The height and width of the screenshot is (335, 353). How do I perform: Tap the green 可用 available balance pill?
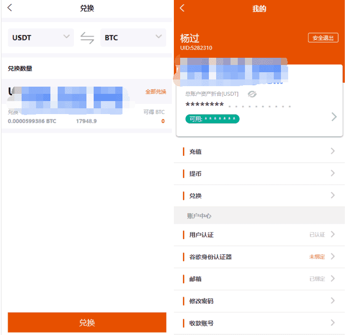(x=212, y=119)
